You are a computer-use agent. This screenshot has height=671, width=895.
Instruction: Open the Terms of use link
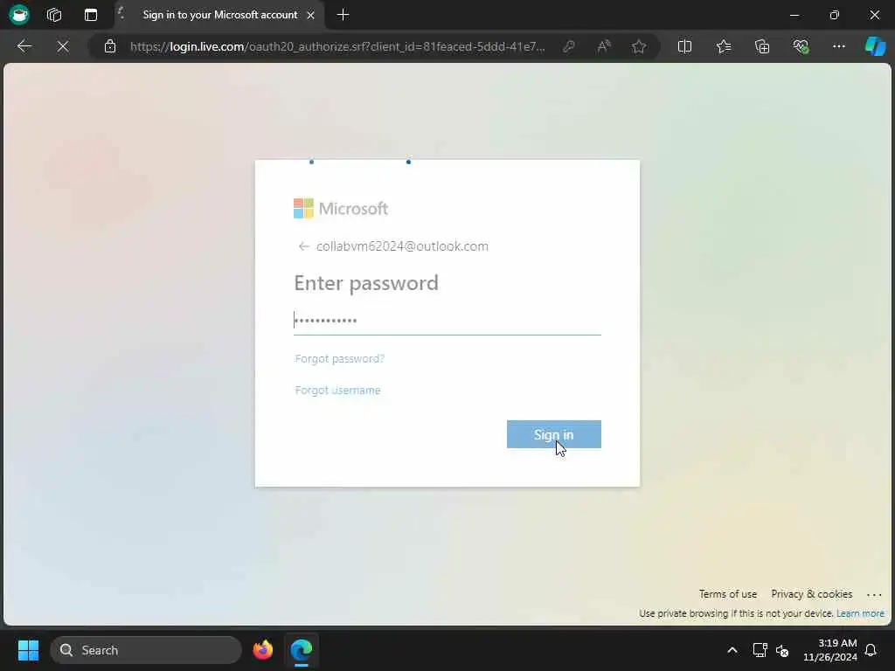[x=728, y=594]
